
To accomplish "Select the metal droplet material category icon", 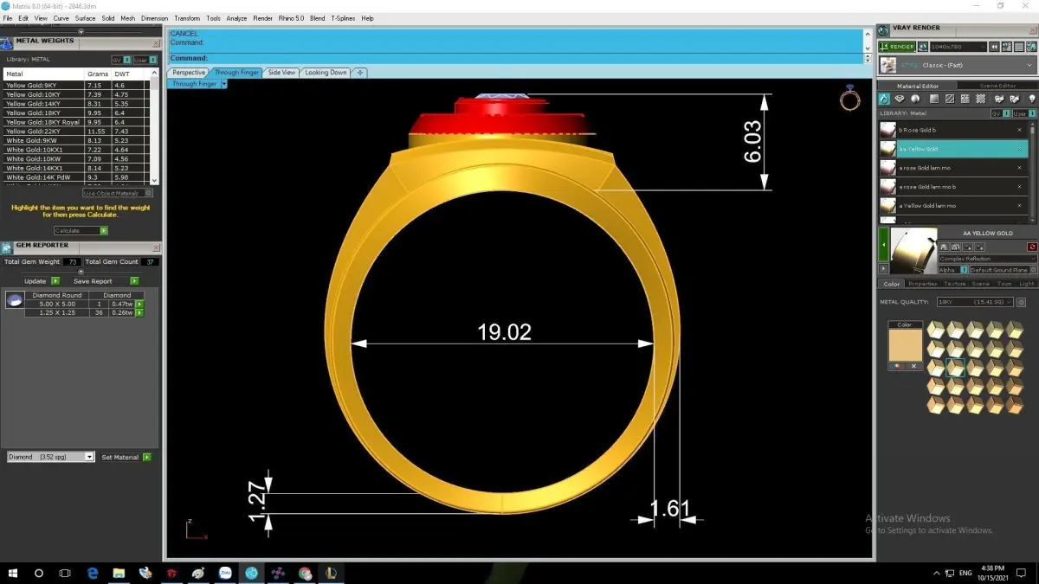I will click(884, 99).
